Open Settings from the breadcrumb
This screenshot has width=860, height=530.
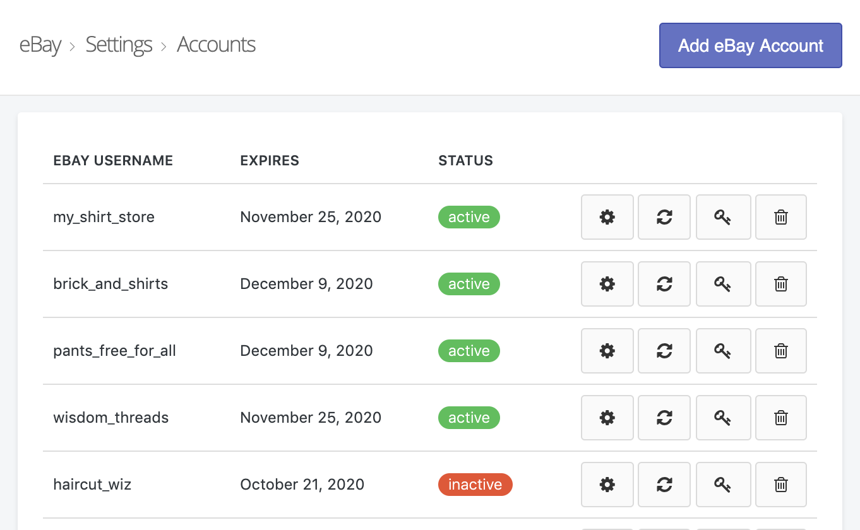point(119,45)
